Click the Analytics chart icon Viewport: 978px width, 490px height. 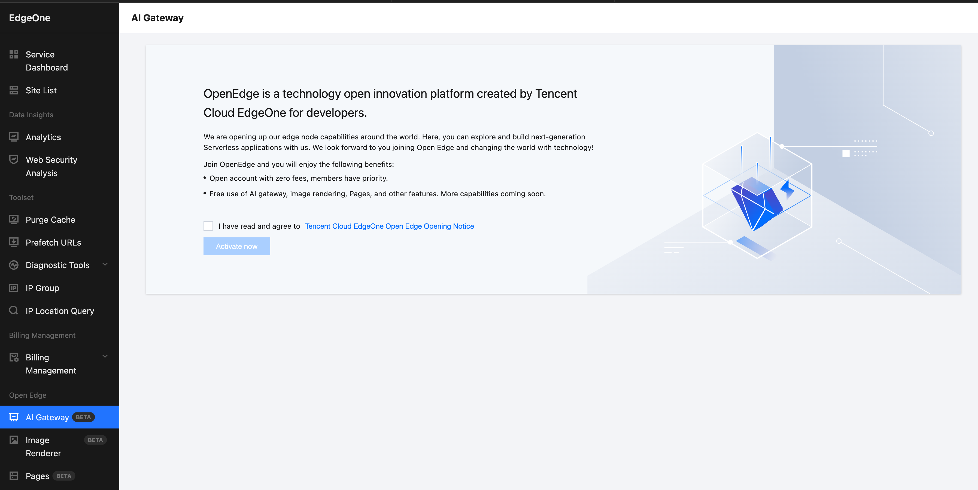tap(14, 137)
